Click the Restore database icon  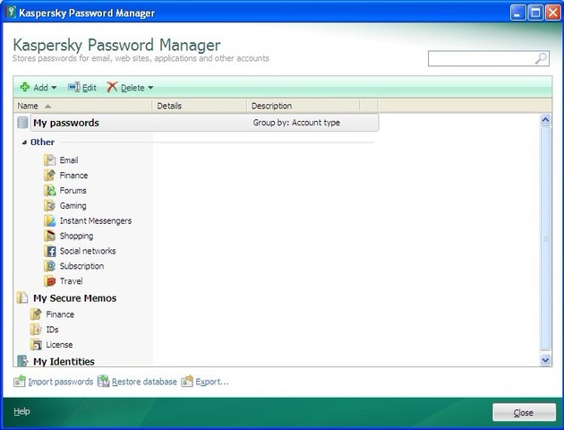tap(103, 381)
